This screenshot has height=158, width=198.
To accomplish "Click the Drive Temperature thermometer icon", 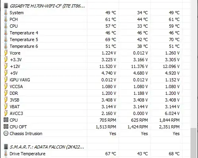I will coord(6,154).
